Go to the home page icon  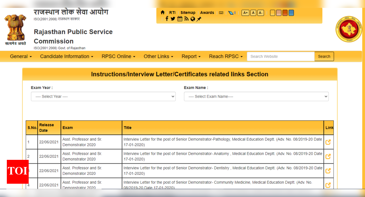click(x=162, y=13)
